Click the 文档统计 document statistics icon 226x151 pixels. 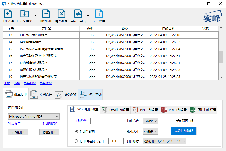[34, 95]
